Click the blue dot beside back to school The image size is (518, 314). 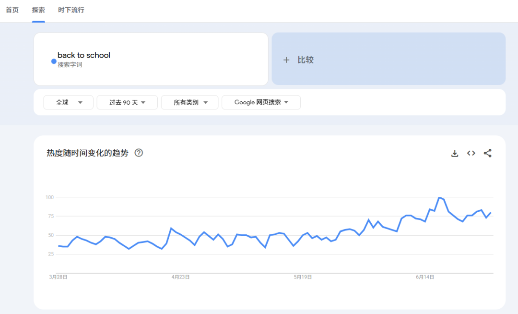pos(54,61)
